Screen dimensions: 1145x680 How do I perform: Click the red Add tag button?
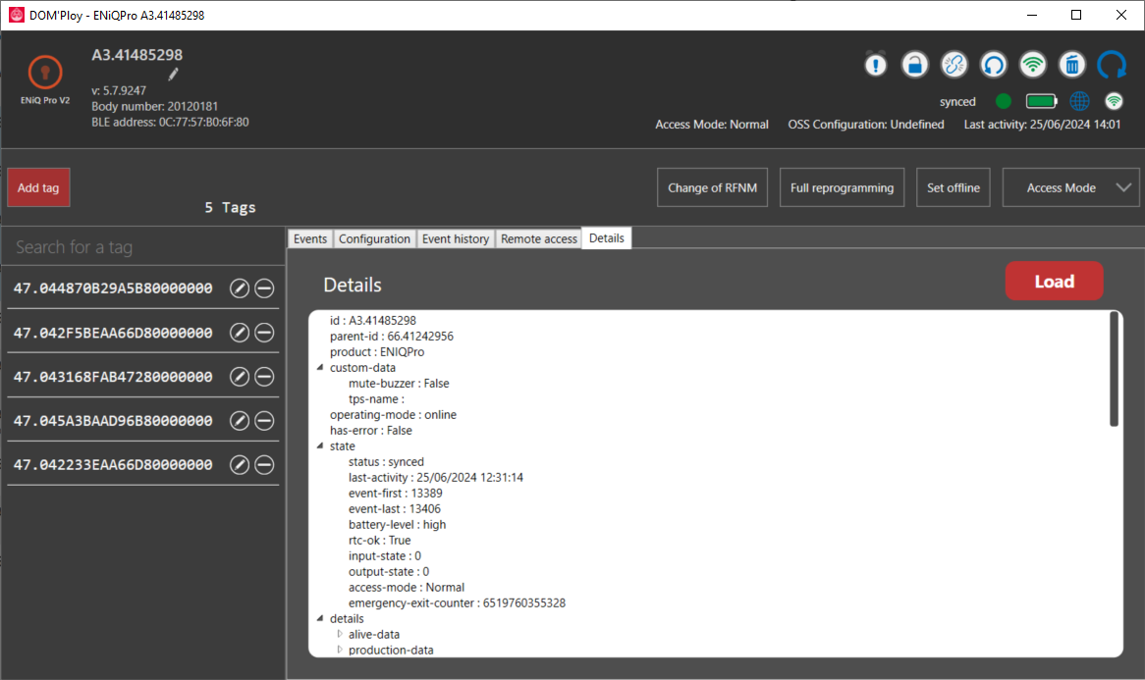(38, 187)
